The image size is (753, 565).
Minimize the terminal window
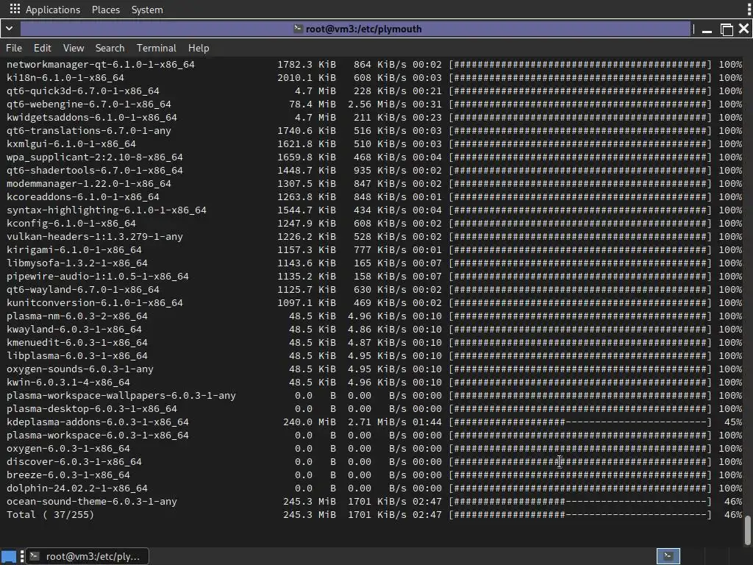pyautogui.click(x=707, y=29)
